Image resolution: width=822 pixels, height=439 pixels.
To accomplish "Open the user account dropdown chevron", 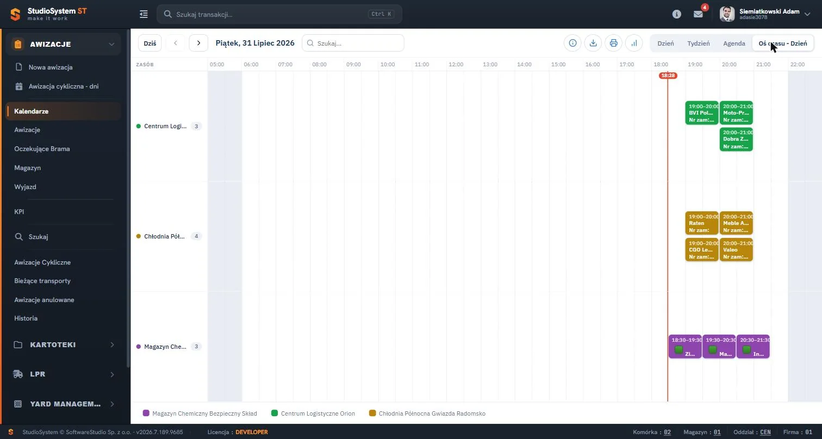I will coord(807,14).
